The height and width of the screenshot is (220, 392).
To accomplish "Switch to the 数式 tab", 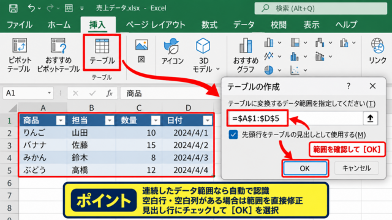I will [x=209, y=24].
